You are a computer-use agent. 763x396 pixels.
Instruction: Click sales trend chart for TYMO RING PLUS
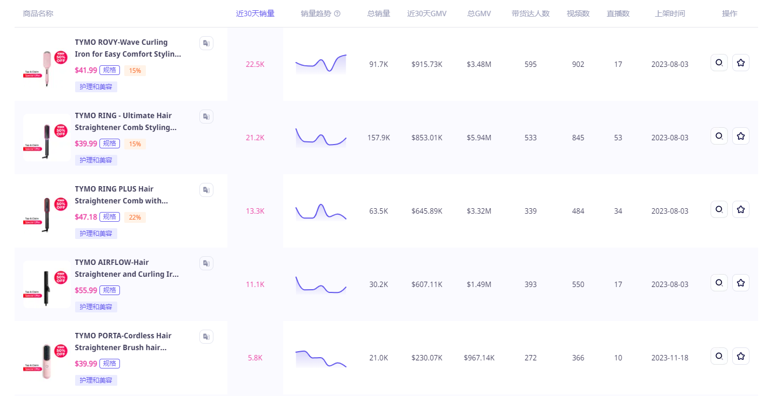point(321,211)
